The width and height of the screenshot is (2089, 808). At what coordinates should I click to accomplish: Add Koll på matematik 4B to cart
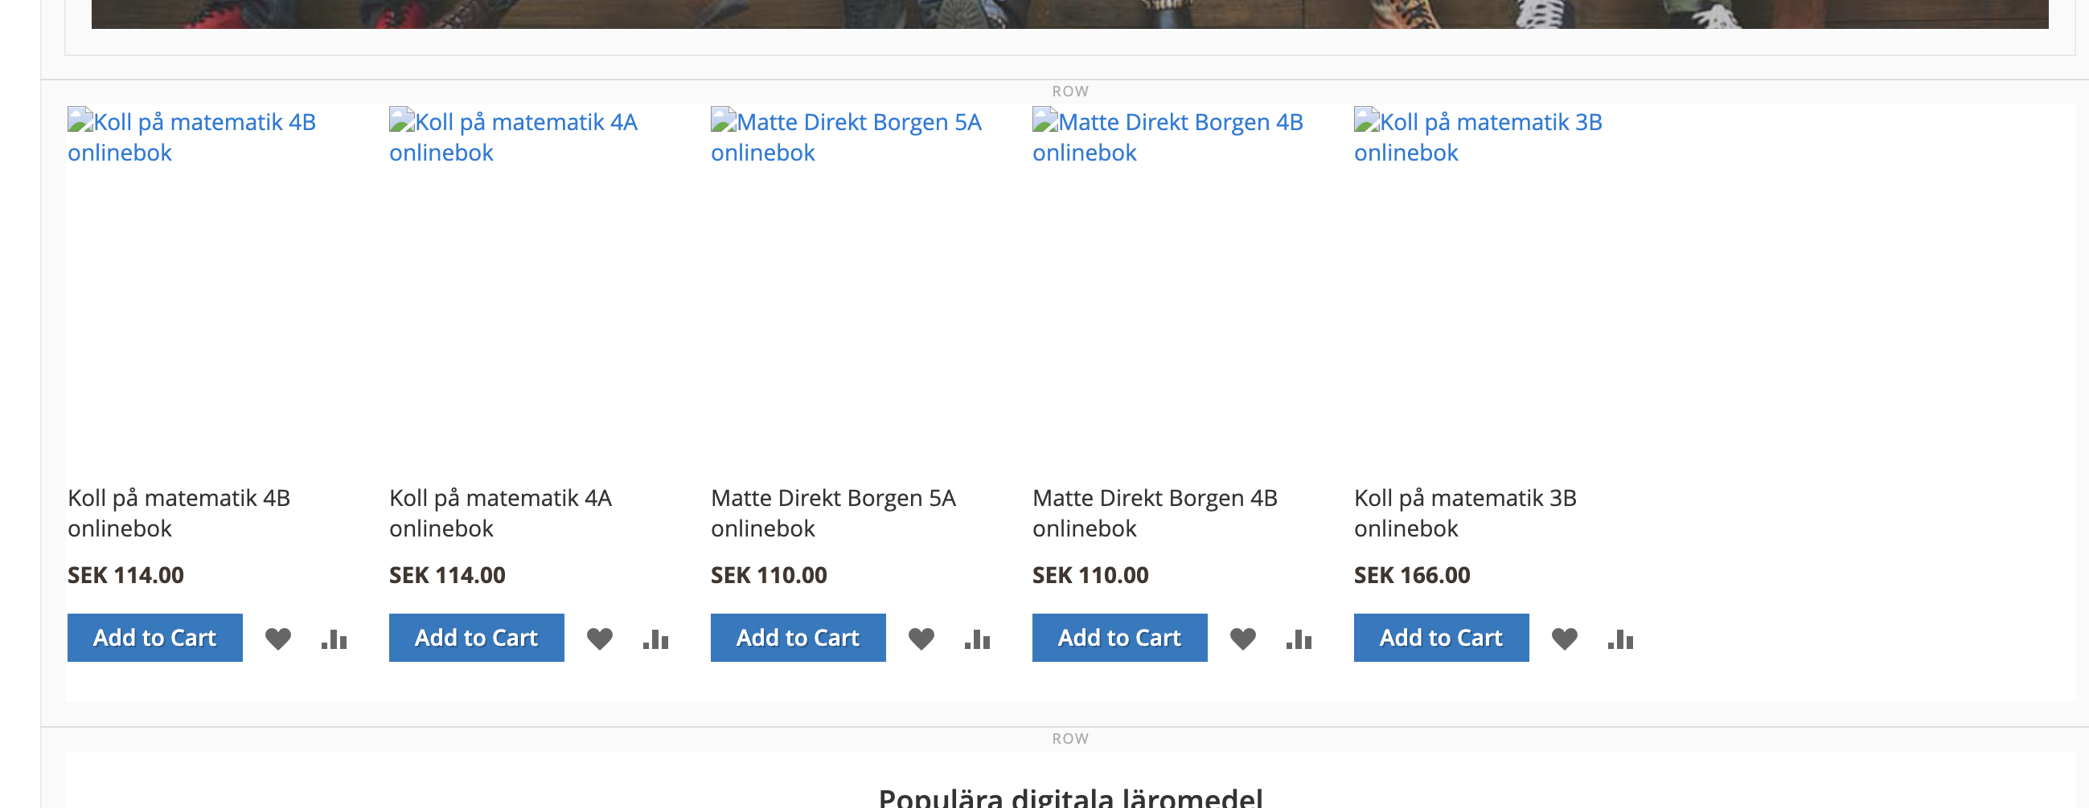(155, 638)
